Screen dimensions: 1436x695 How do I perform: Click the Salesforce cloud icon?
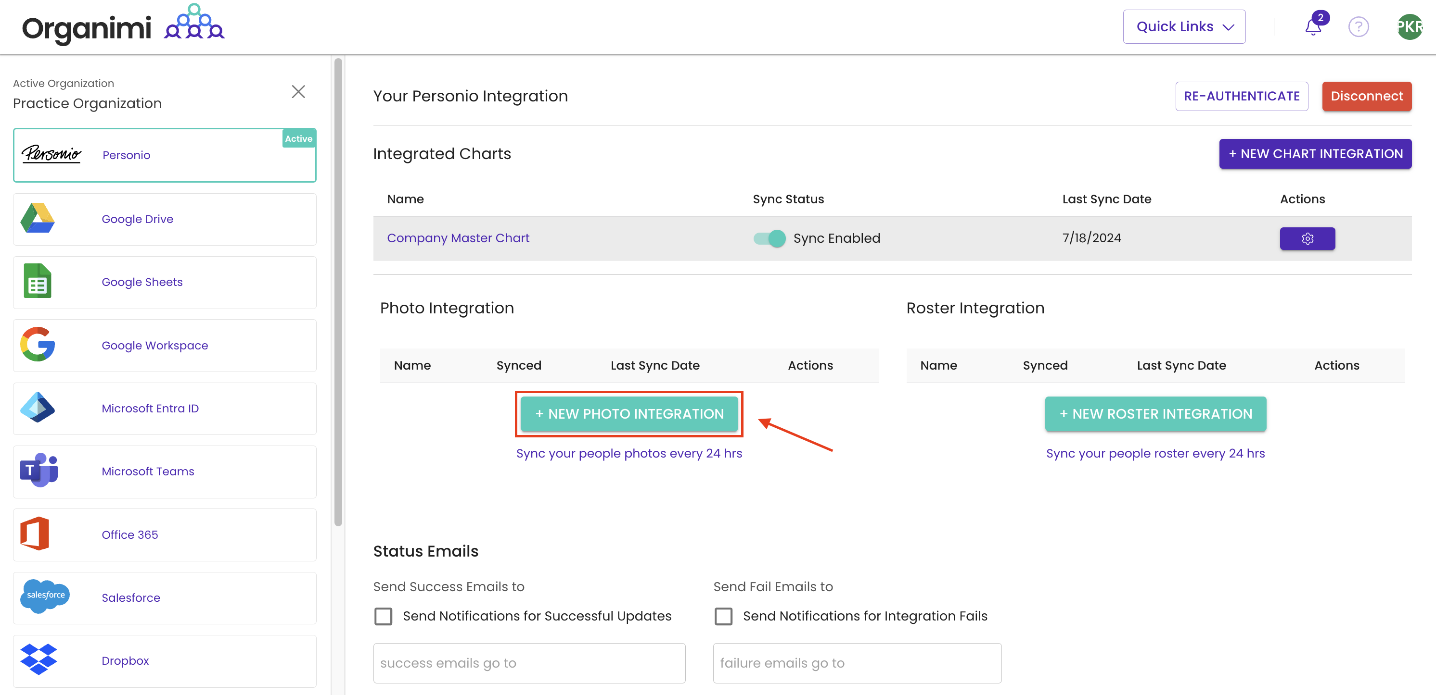45,596
